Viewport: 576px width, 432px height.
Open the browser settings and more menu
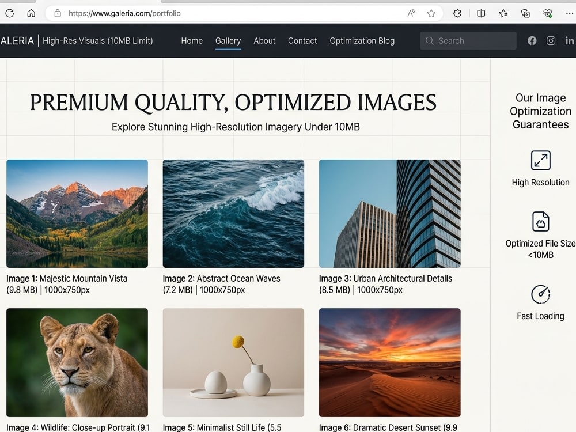pos(569,13)
